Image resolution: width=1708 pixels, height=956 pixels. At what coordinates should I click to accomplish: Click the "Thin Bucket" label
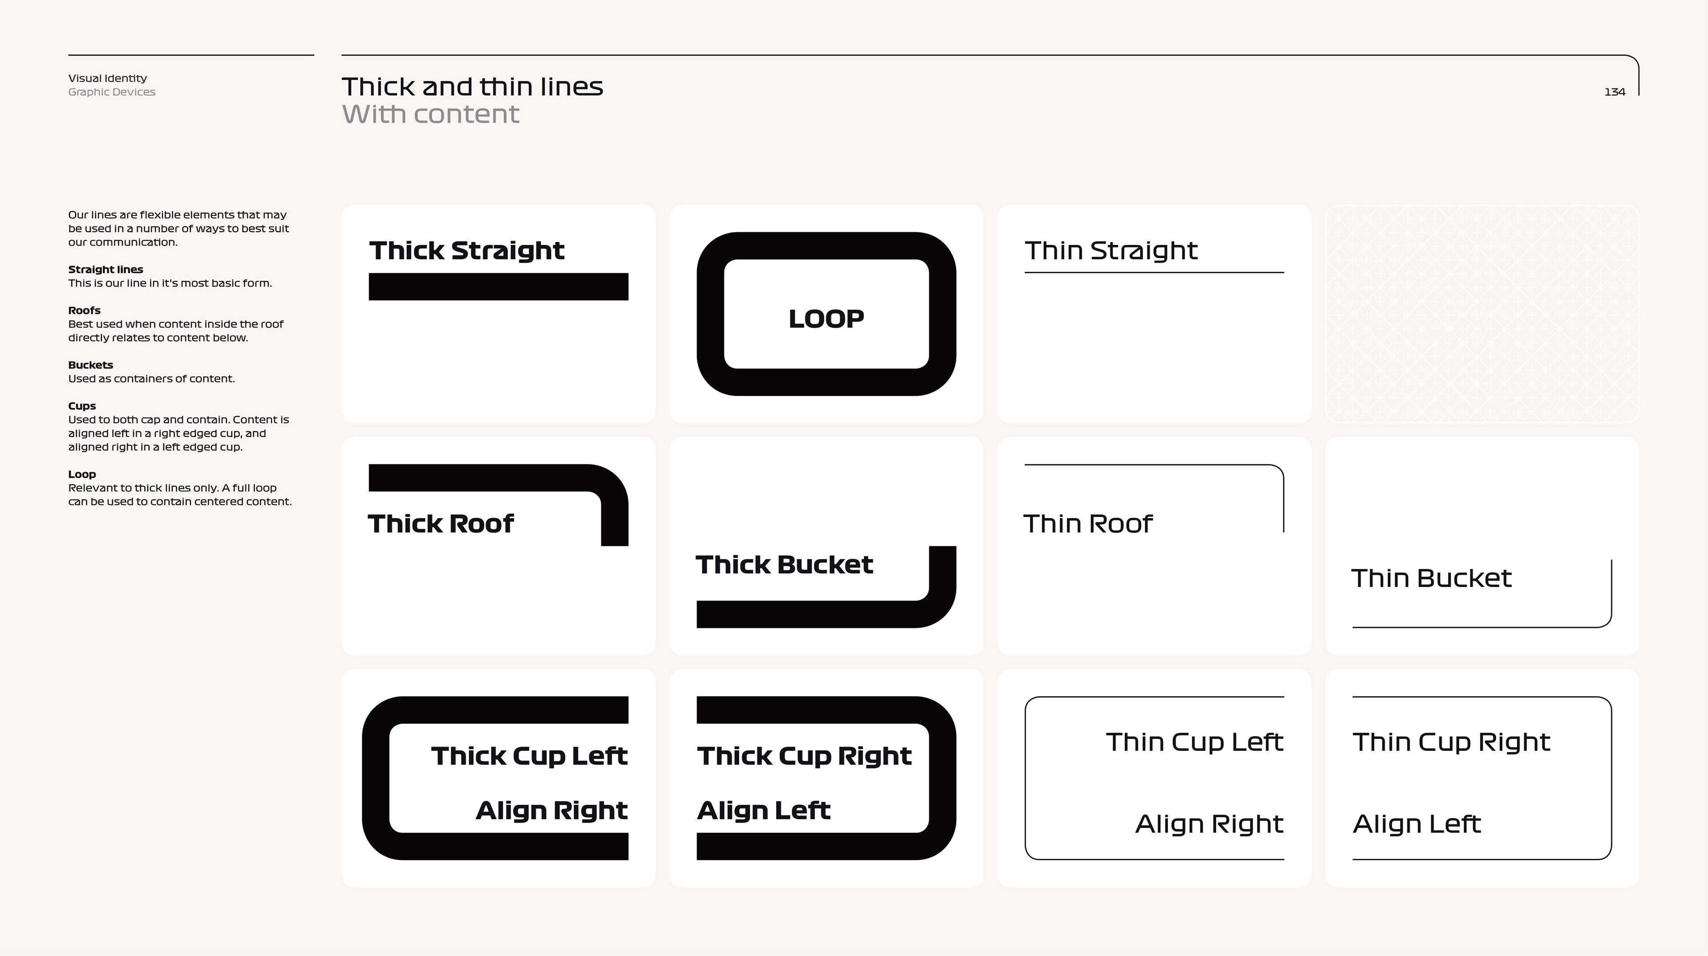coord(1431,578)
